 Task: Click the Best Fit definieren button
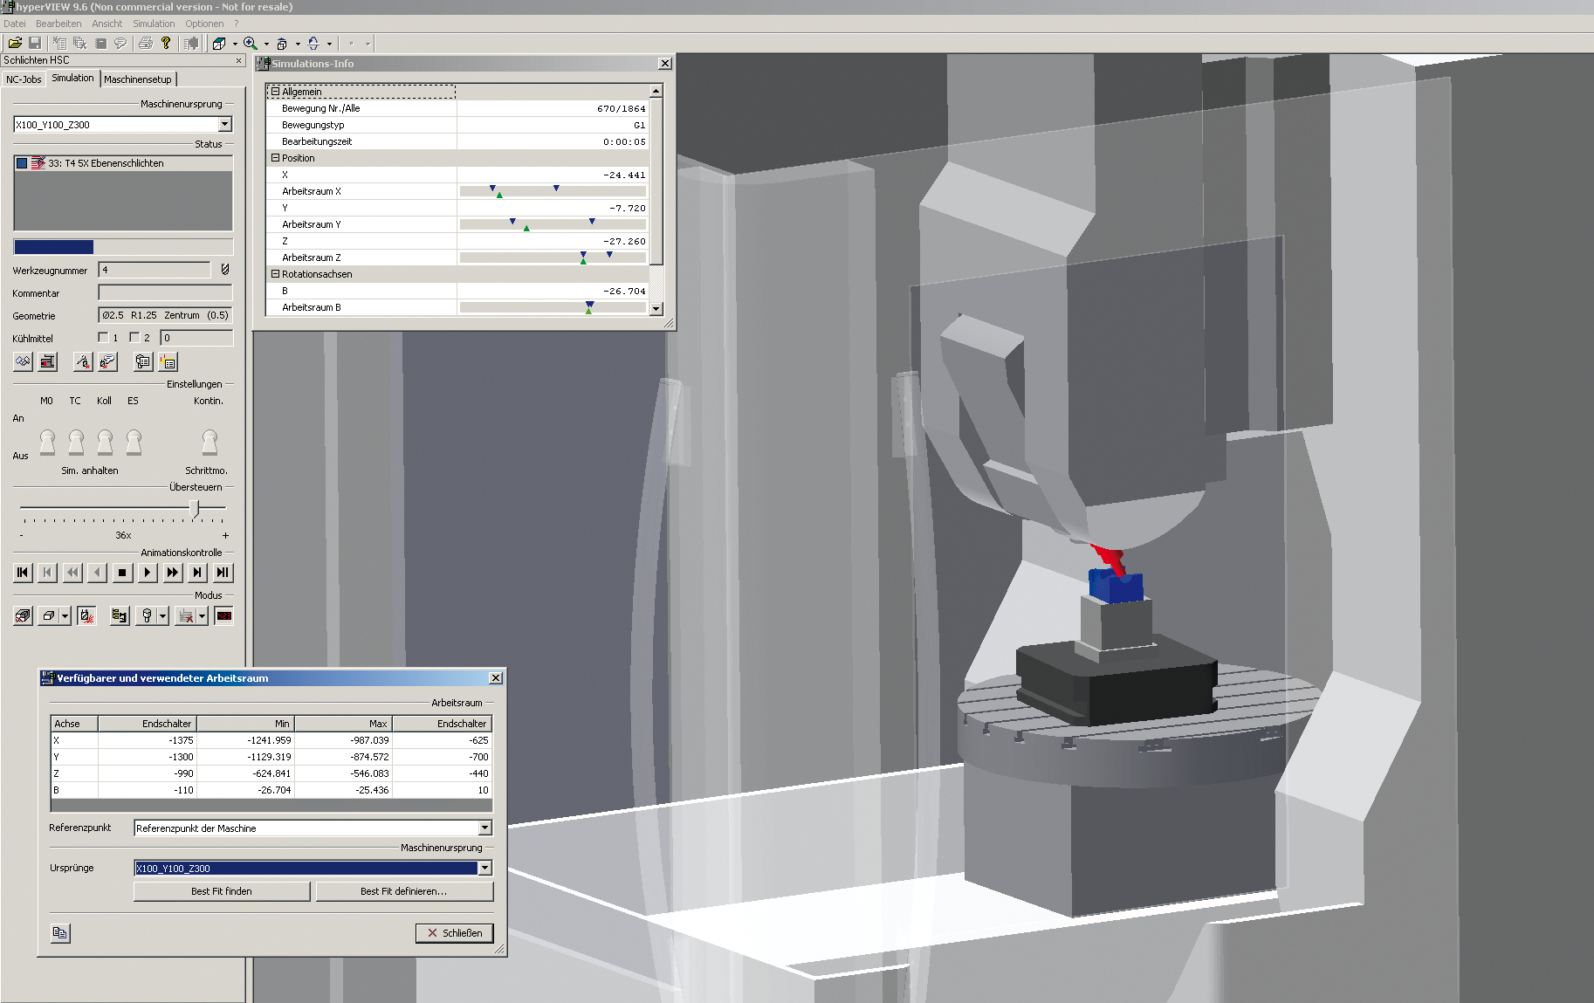tap(404, 891)
